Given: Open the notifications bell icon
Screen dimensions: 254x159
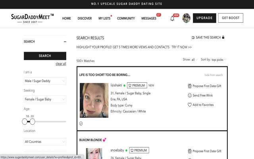Looking at the screenshot, I should [172, 19].
